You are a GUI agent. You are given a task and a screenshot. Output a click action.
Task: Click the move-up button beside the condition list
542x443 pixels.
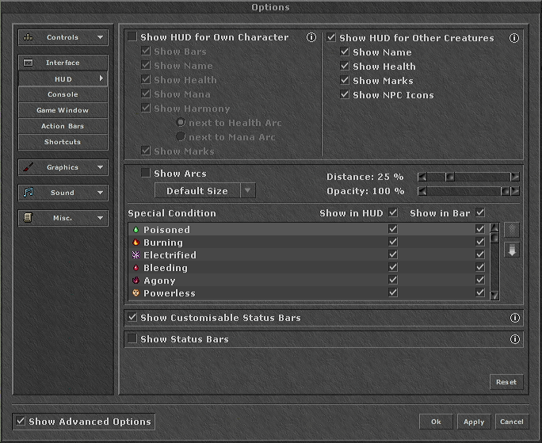point(512,230)
